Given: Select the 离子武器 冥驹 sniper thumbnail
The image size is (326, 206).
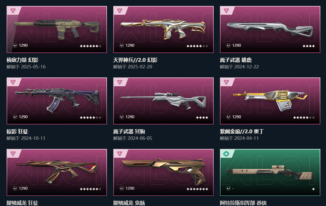Looking at the screenshot, I should 163,101.
